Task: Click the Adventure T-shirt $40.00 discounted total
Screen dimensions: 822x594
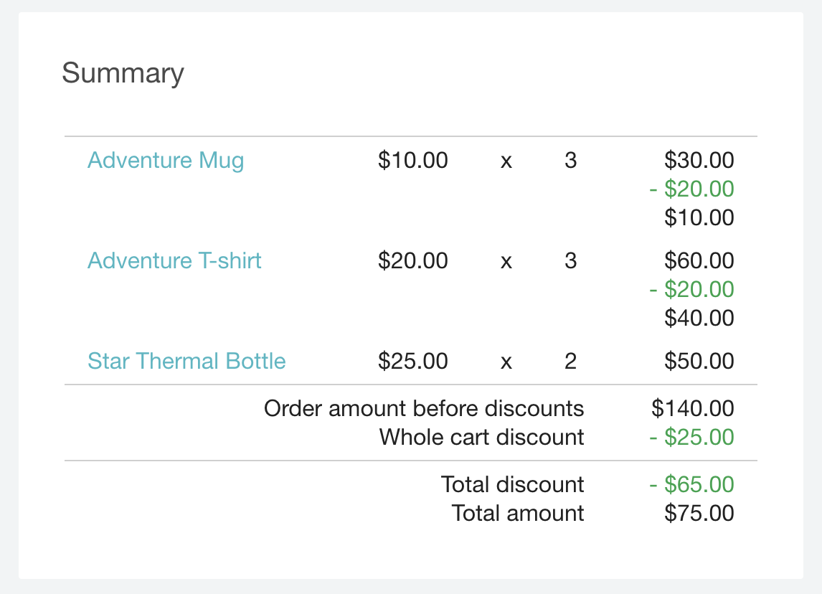Action: (699, 318)
